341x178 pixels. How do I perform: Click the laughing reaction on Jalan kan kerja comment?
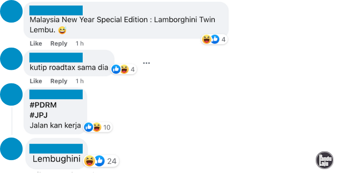click(x=97, y=127)
